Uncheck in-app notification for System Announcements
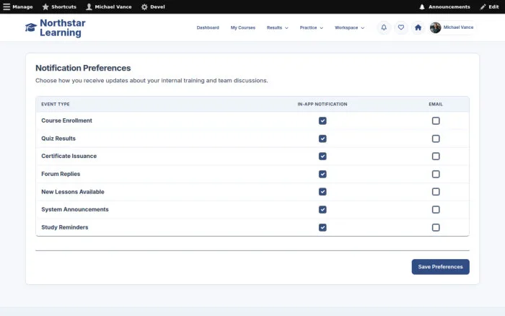The width and height of the screenshot is (505, 316). pos(322,209)
